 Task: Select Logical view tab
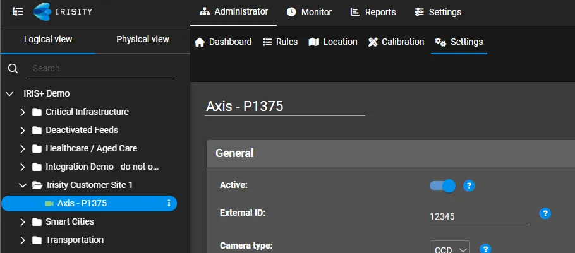point(48,39)
